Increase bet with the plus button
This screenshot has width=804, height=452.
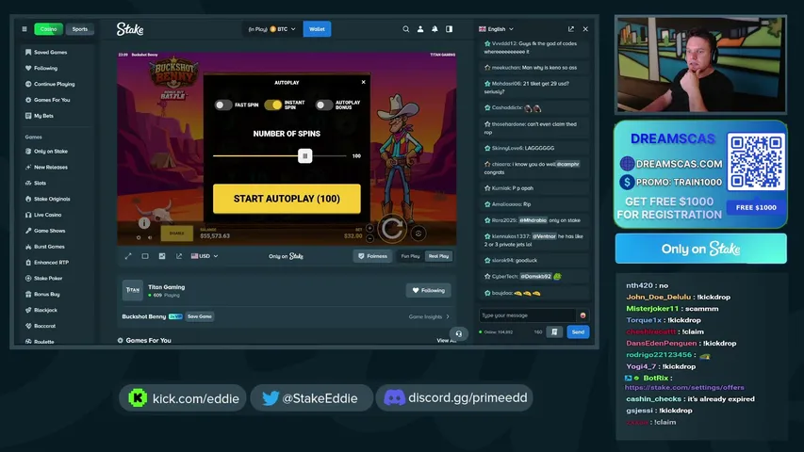369,229
